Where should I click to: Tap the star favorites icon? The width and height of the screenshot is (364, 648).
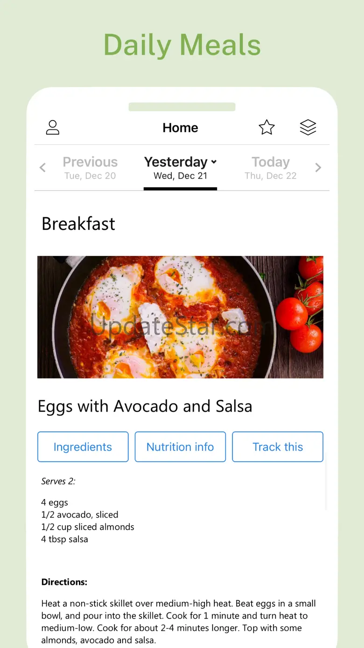[x=266, y=127]
